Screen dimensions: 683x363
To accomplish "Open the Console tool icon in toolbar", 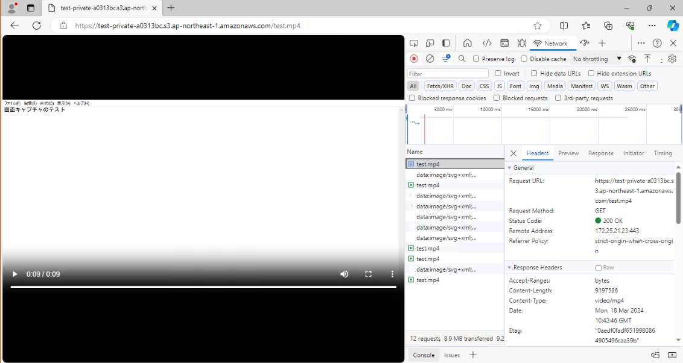I will (x=504, y=43).
